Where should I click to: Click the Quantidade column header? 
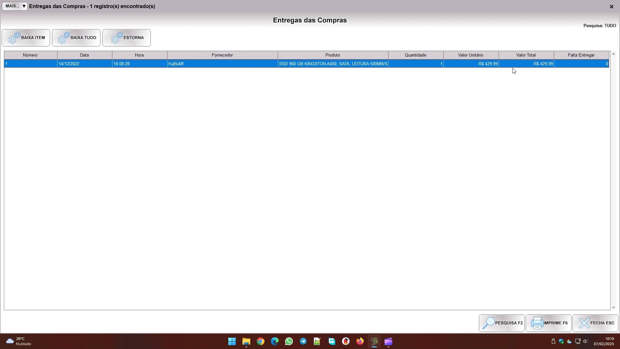416,55
